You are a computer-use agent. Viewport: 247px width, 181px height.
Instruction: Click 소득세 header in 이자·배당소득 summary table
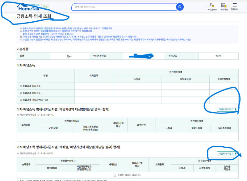pos(137,79)
